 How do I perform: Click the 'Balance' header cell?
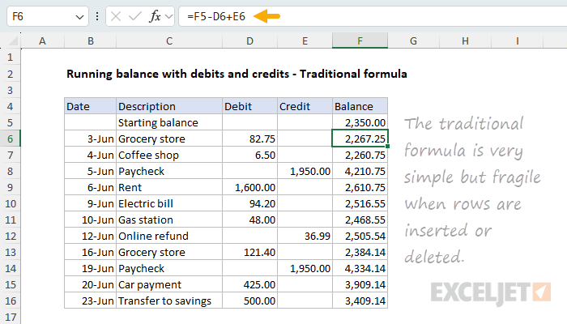(360, 106)
